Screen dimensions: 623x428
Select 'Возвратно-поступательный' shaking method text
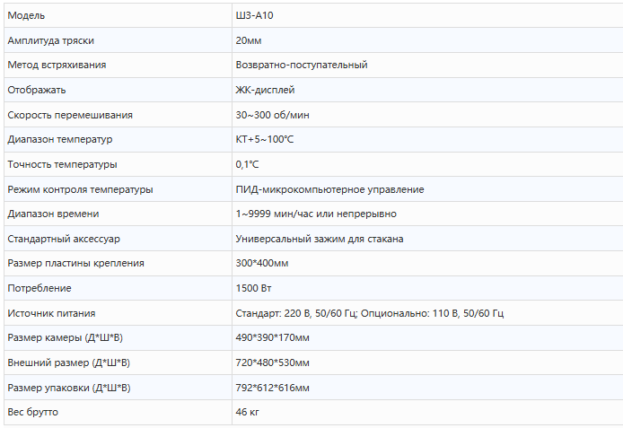point(301,65)
